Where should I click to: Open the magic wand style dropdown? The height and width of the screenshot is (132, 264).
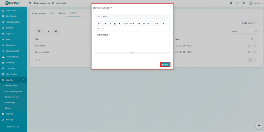(99, 24)
